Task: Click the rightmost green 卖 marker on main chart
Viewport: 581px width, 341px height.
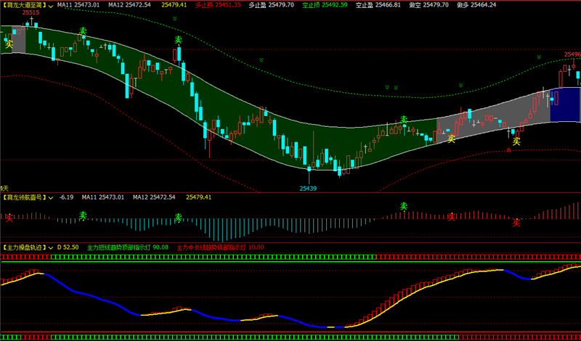Action: (404, 120)
